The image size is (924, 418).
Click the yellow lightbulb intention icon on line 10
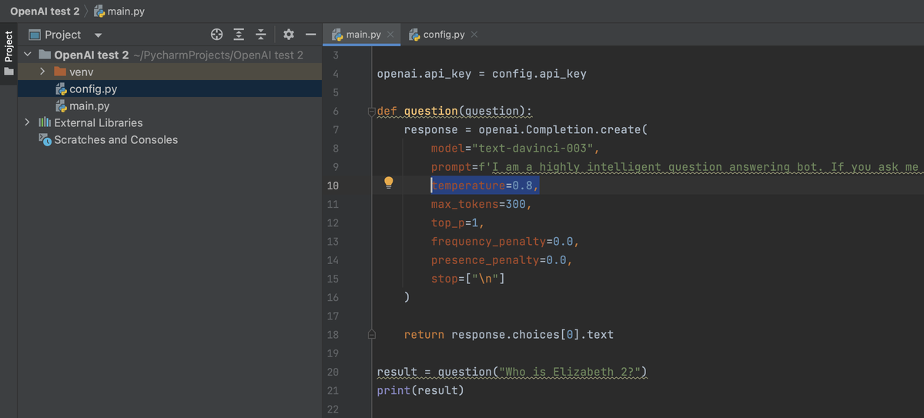click(x=389, y=183)
